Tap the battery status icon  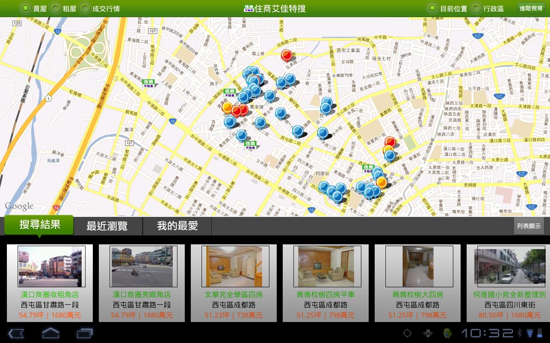click(x=540, y=333)
